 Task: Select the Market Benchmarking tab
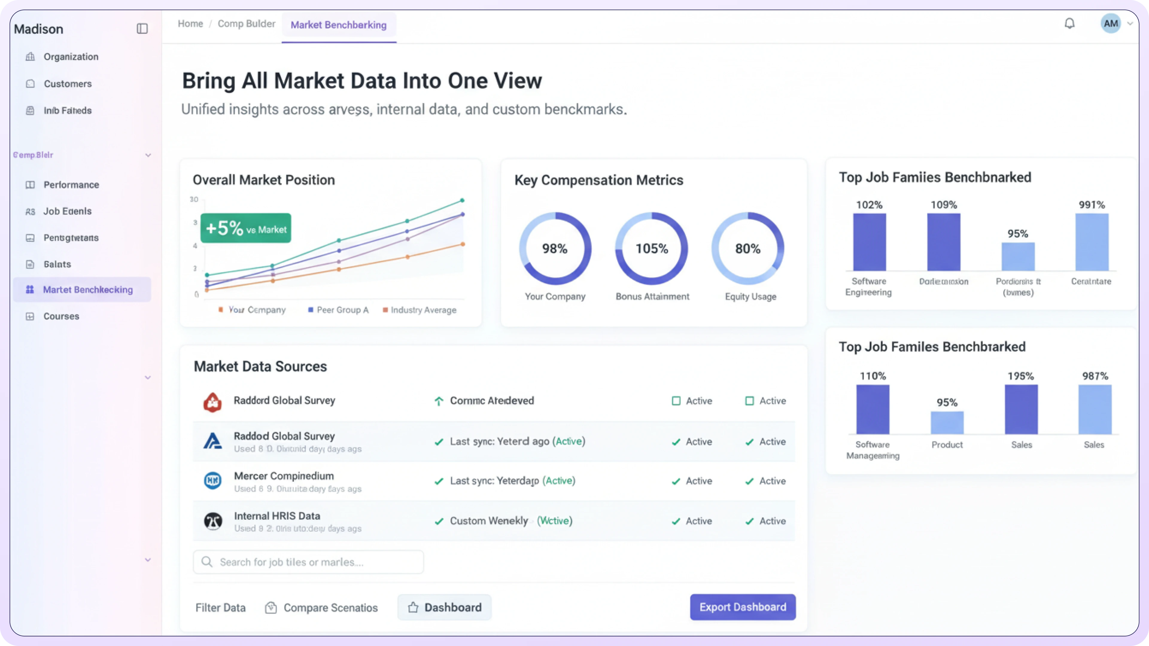pyautogui.click(x=338, y=25)
